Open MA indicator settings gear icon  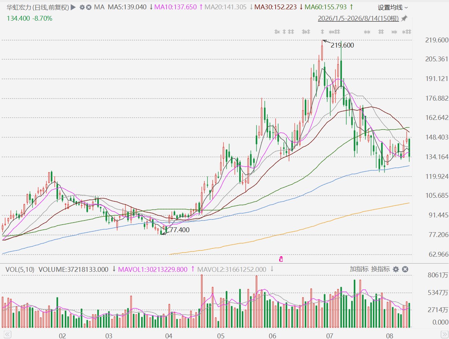point(82,7)
